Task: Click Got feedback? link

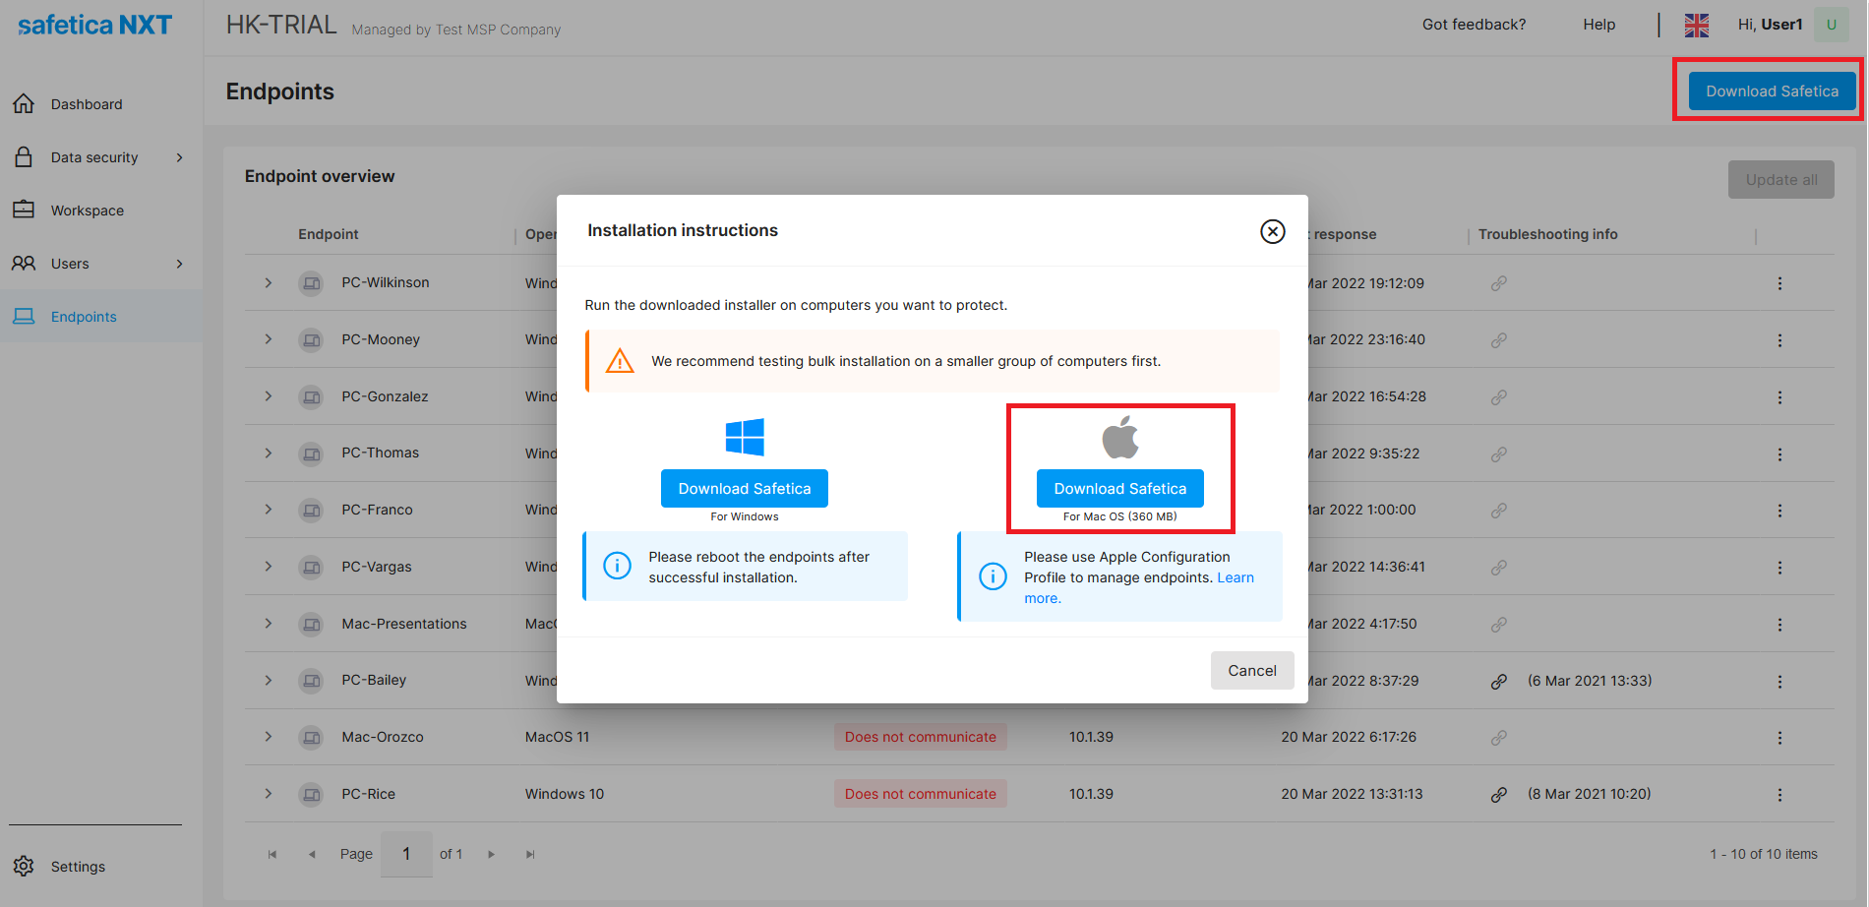Action: pyautogui.click(x=1474, y=25)
